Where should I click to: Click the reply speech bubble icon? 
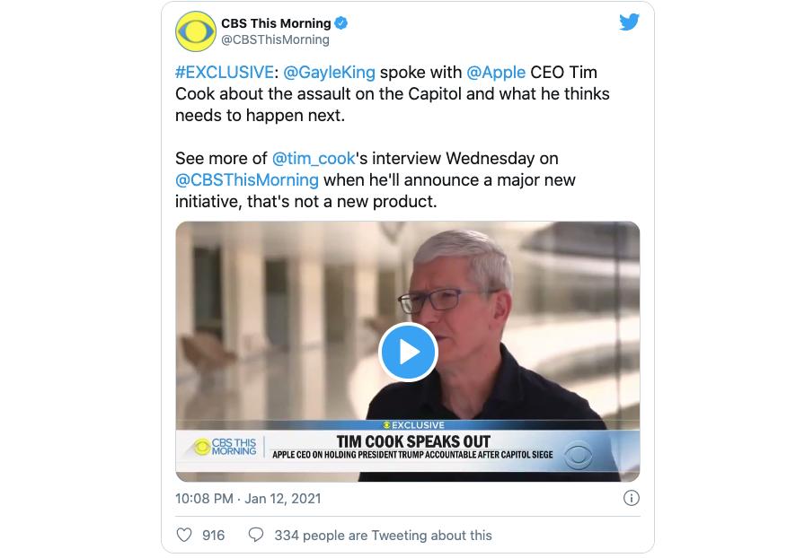(x=256, y=536)
